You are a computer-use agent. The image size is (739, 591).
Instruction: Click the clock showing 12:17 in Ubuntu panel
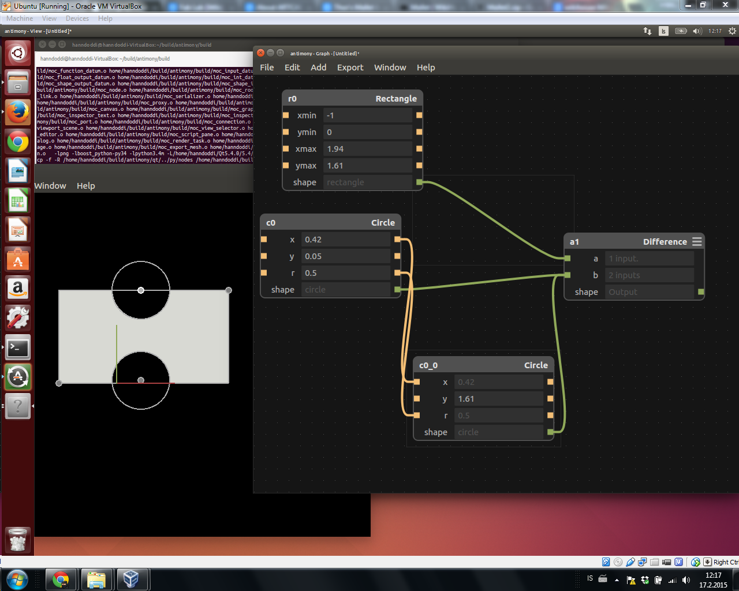coord(715,31)
